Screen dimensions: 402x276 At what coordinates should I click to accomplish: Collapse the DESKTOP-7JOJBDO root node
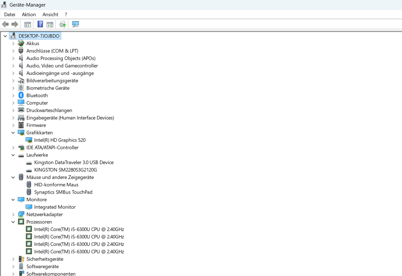(5, 36)
